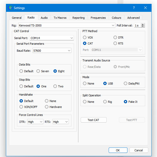Increase Poll Interval with the up arrow

point(143,24)
